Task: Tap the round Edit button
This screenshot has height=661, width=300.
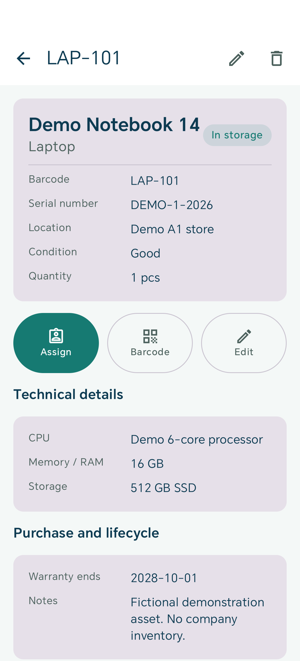Action: [x=244, y=343]
